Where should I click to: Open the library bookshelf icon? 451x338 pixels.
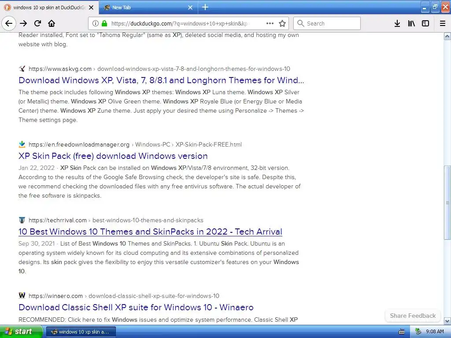coord(412,23)
